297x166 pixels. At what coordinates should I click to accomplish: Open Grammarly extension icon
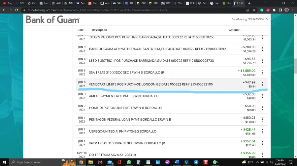pos(262,10)
